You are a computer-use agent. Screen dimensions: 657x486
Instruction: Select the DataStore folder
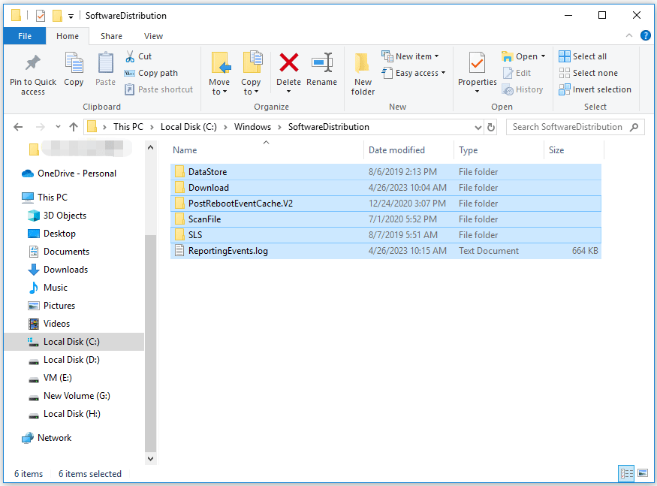[x=385, y=172]
